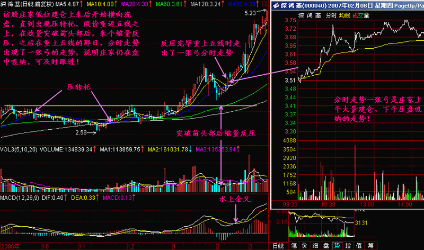Click the 3.51 price axis label
Screen dimensions: 424x250
click(290, 81)
